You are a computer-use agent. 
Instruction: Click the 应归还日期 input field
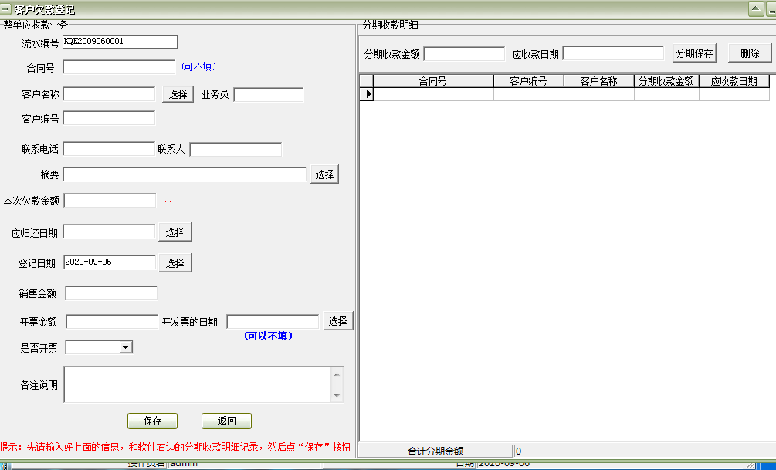click(x=109, y=232)
